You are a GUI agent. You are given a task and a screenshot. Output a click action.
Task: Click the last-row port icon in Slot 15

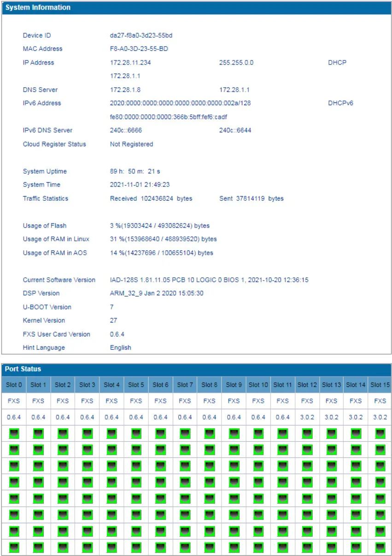pos(380,547)
